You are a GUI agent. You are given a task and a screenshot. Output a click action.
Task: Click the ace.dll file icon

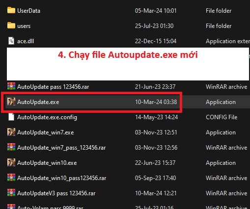click(11, 41)
